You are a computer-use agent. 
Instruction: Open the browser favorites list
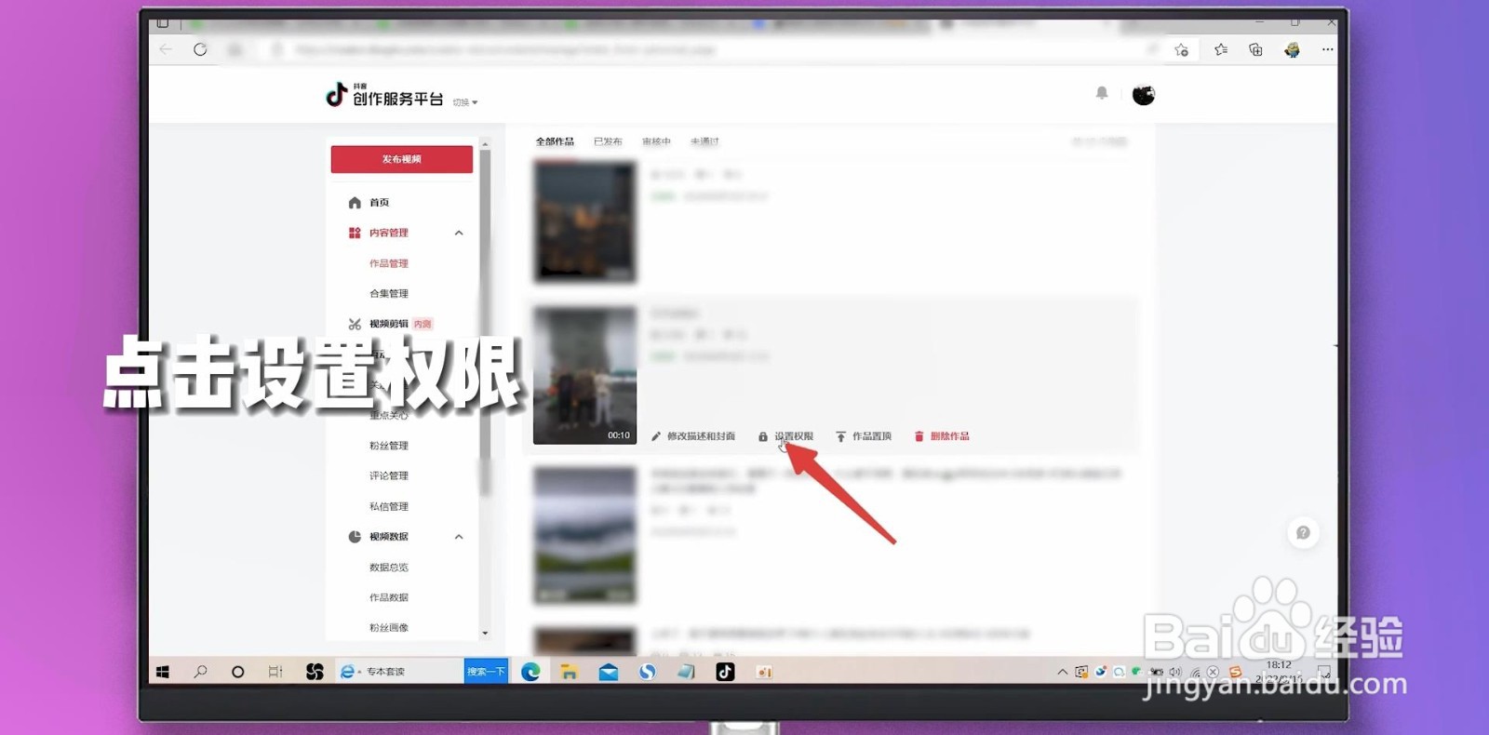click(1221, 50)
